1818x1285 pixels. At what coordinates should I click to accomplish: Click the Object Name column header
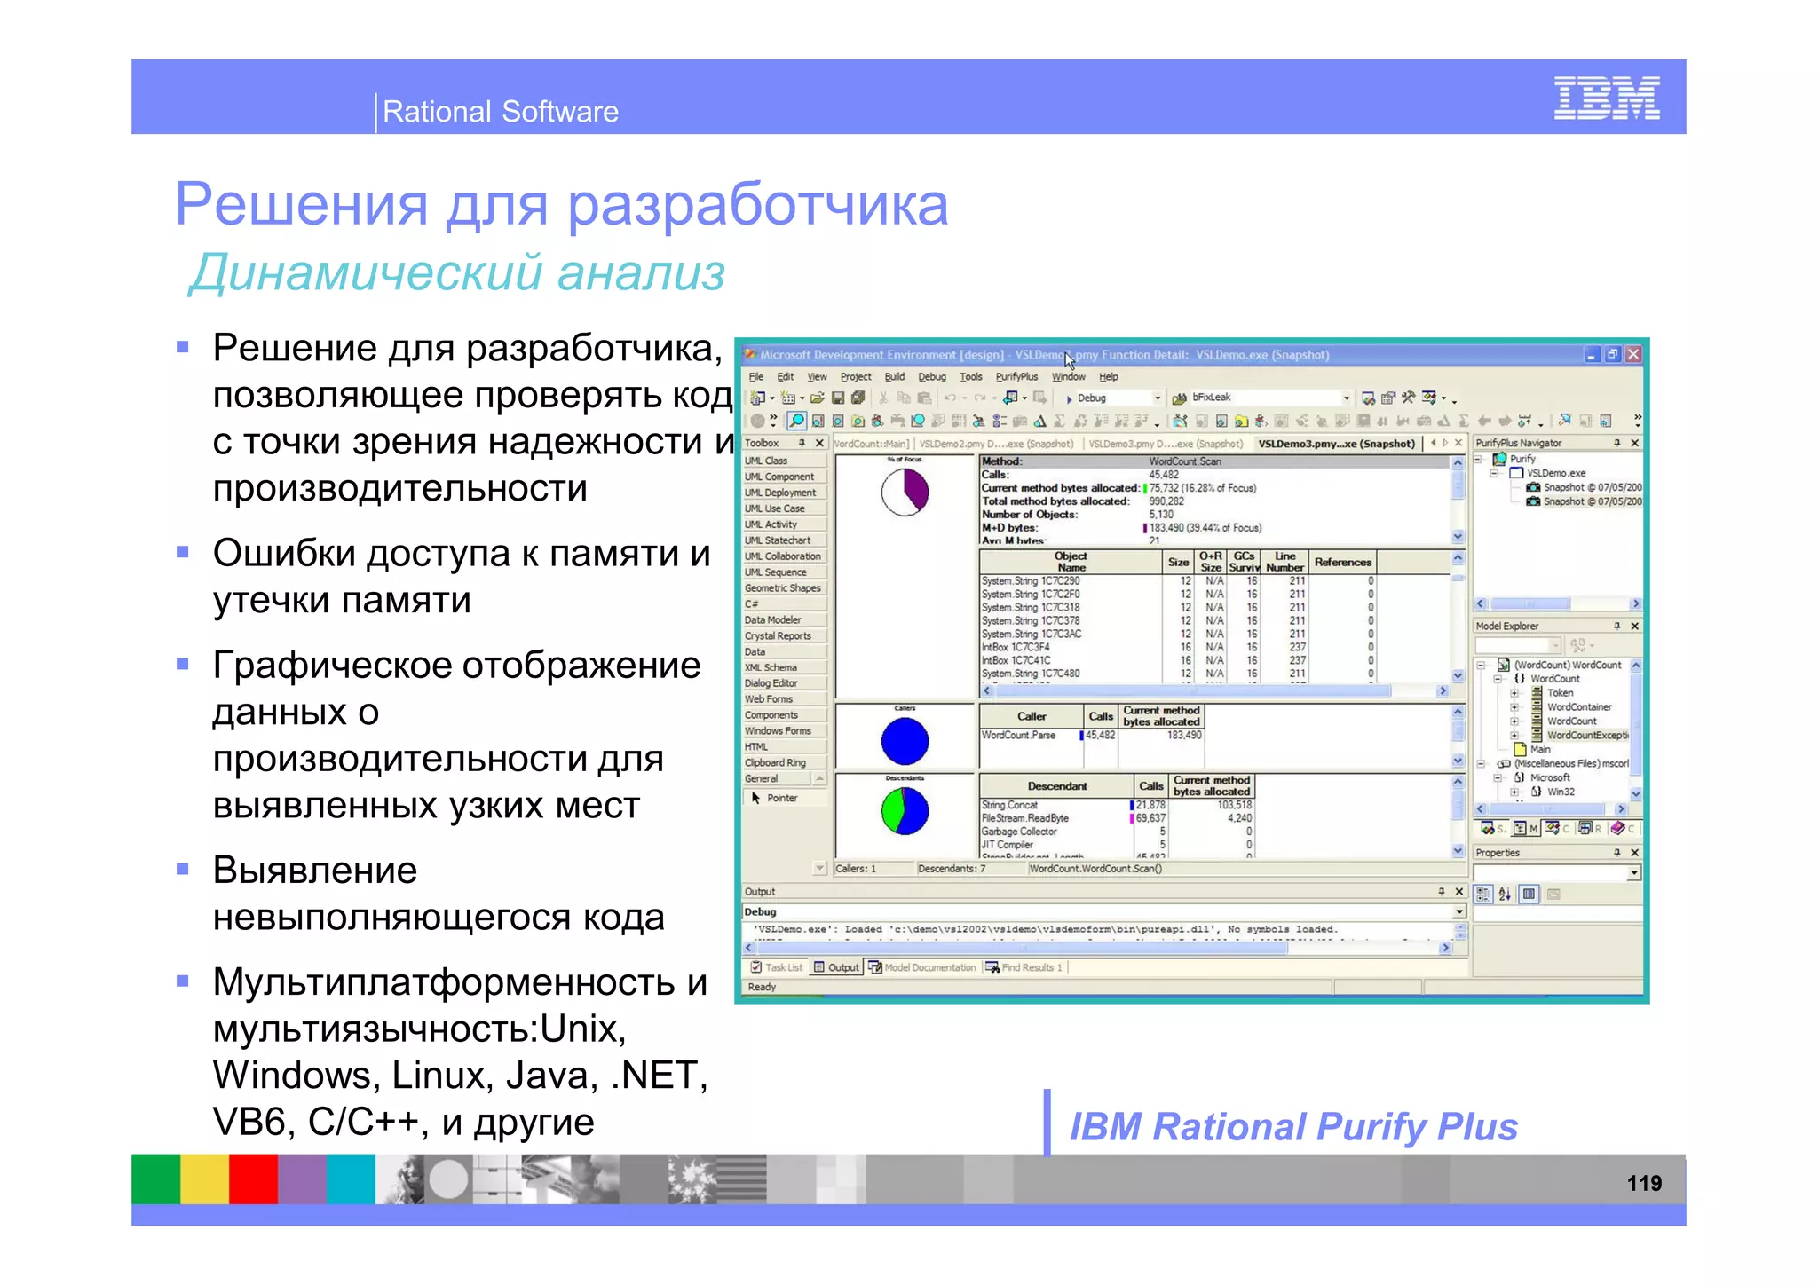(x=1071, y=562)
